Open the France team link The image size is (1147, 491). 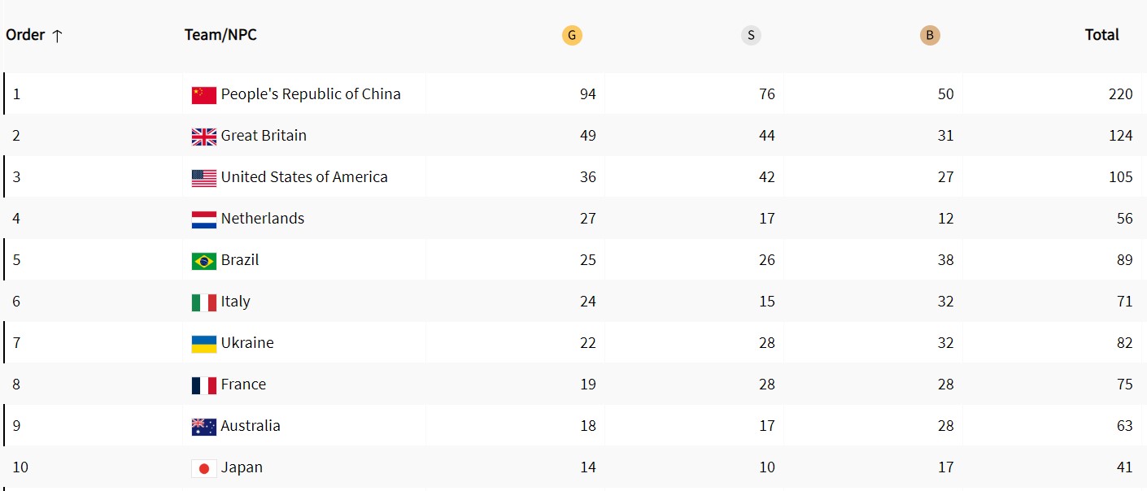pos(243,385)
